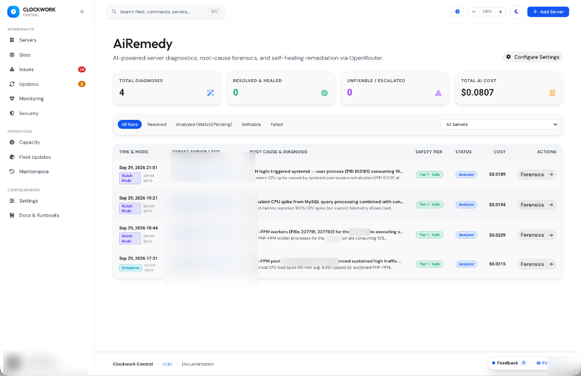Open Monitoring page from sidebar

[x=32, y=99]
